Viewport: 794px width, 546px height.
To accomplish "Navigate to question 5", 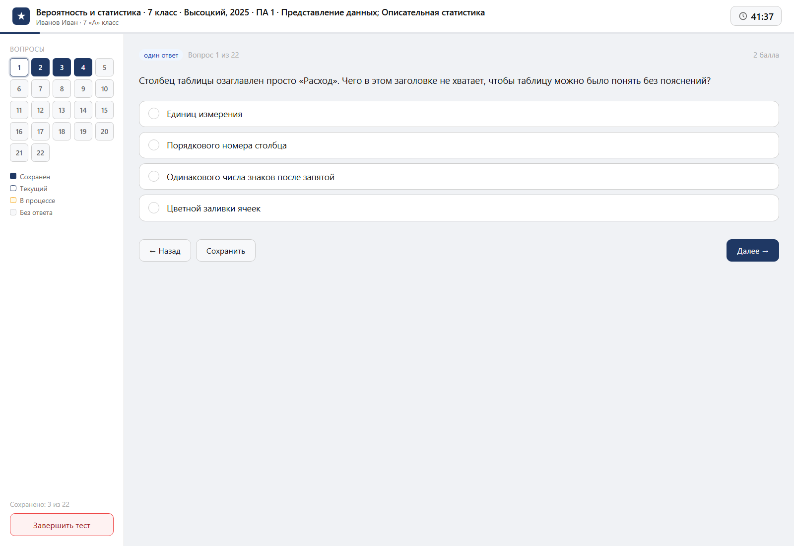I will point(104,68).
